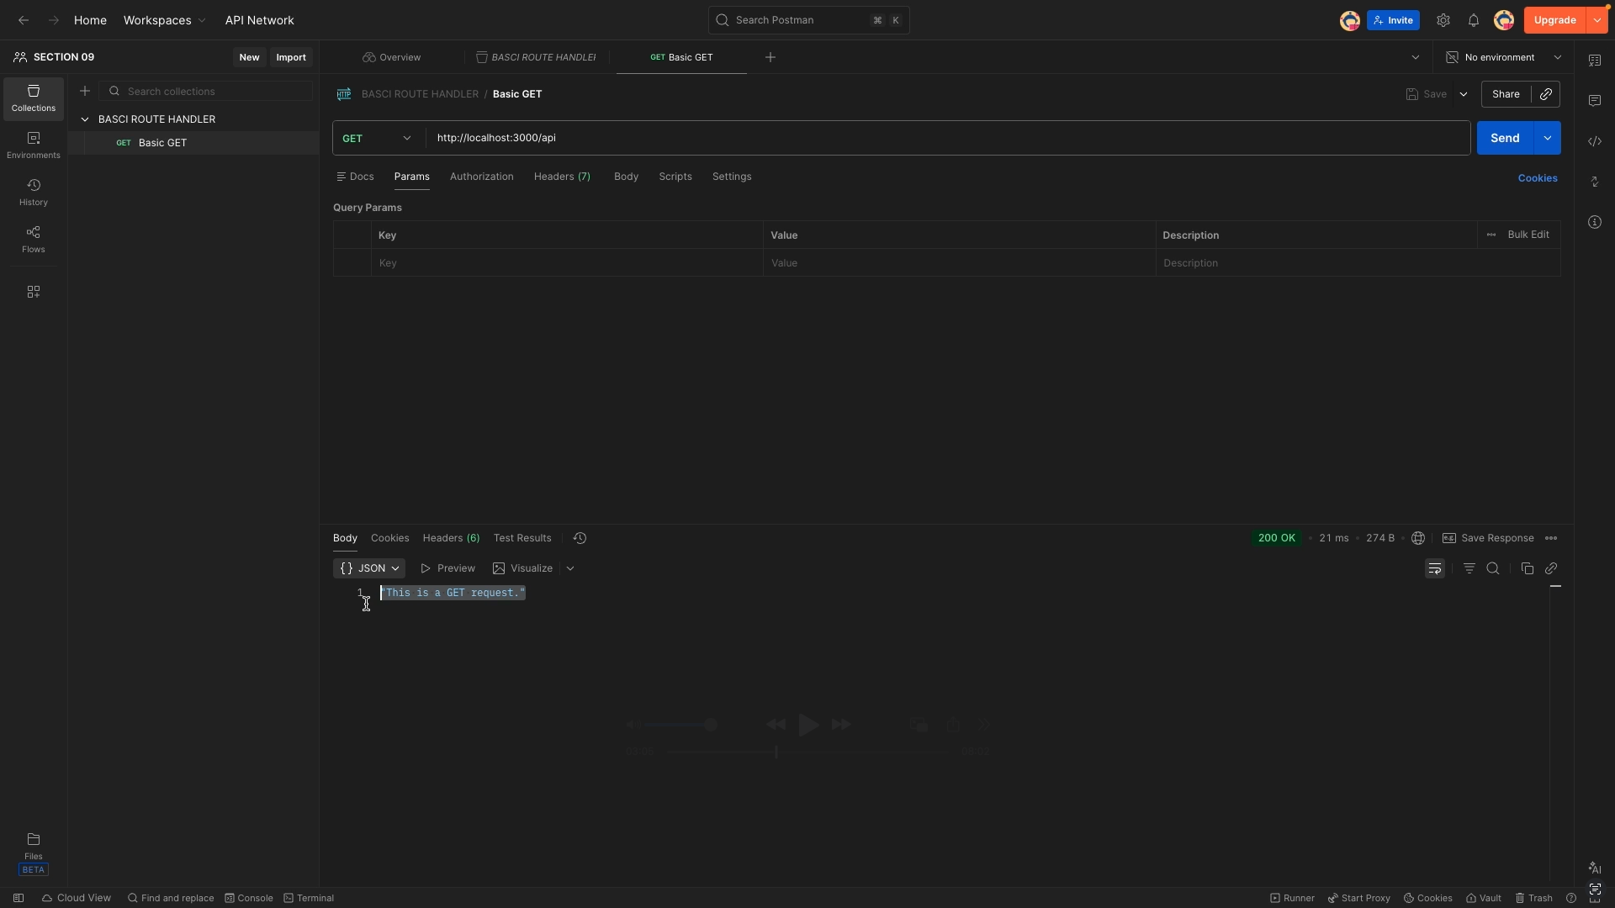Open the Flows panel
This screenshot has height=908, width=1615.
point(34,239)
